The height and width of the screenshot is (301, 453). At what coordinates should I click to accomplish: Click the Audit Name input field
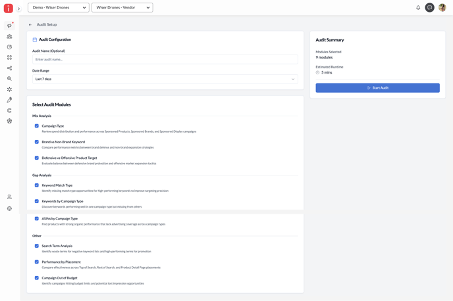[x=165, y=59]
